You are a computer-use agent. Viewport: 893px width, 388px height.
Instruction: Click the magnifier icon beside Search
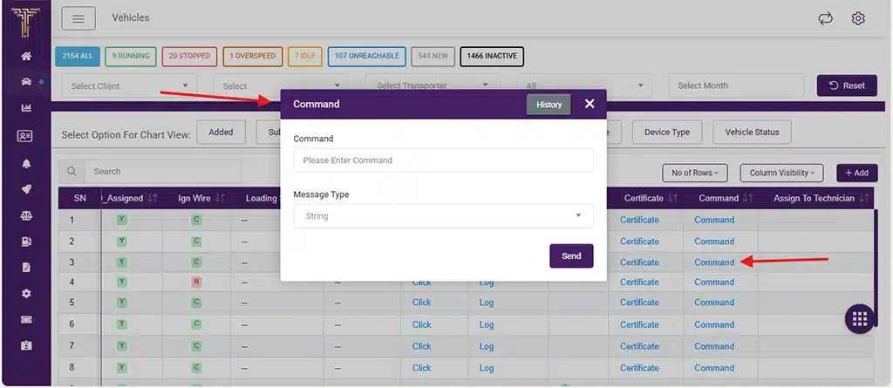point(72,171)
